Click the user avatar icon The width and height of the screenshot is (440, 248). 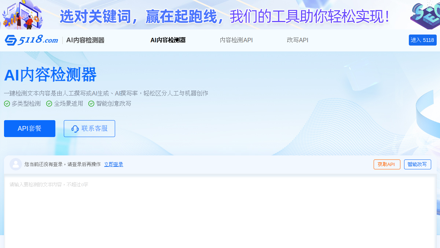[16, 164]
